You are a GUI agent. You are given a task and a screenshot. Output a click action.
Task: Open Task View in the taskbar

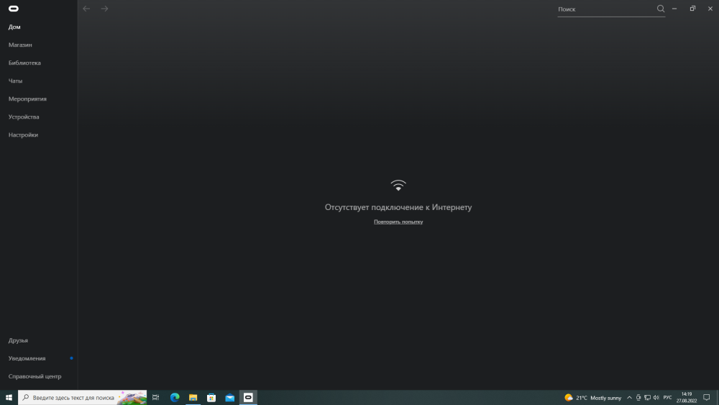(x=155, y=398)
